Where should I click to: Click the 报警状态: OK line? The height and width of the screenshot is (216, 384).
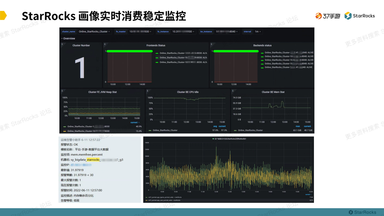pos(69,145)
